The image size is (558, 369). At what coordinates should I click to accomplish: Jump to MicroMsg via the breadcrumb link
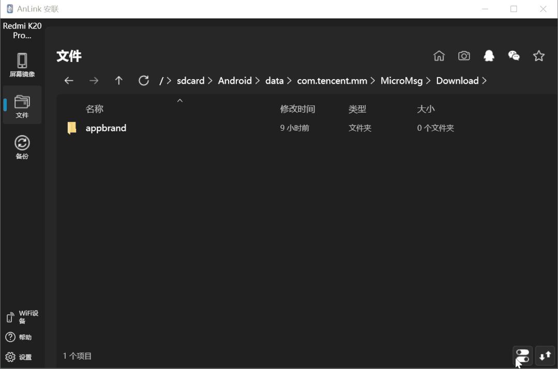(x=402, y=81)
